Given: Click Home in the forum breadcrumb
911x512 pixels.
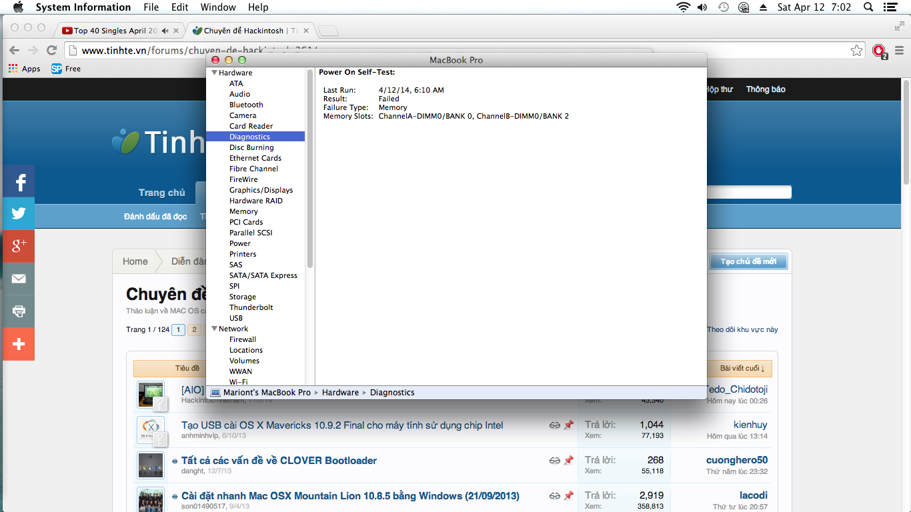Looking at the screenshot, I should (135, 261).
